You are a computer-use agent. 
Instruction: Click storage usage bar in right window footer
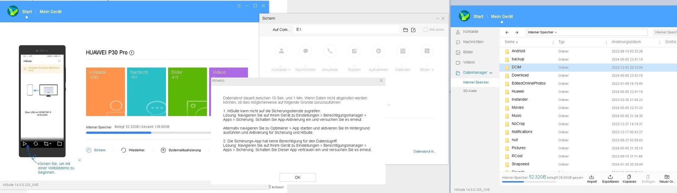pyautogui.click(x=529, y=182)
